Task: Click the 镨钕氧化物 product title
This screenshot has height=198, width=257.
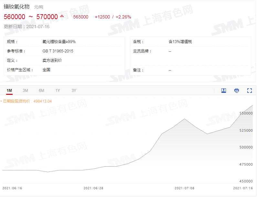Action: pos(16,6)
